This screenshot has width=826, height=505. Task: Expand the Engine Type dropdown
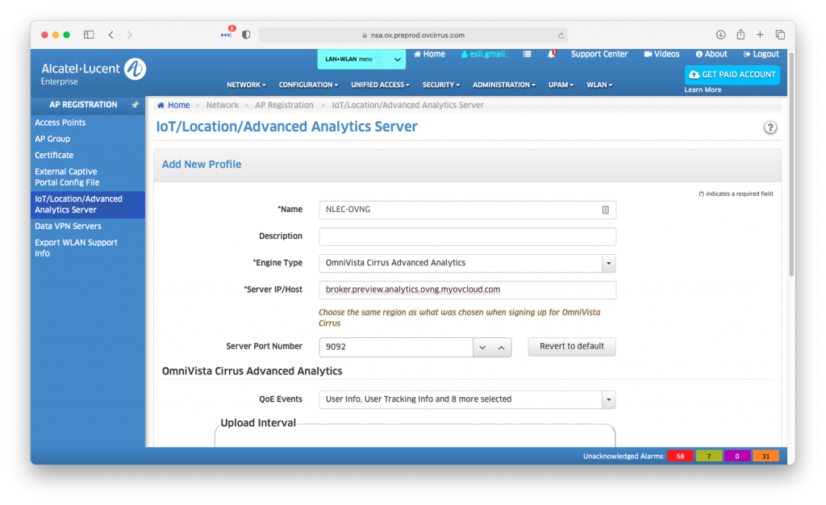[x=609, y=263]
